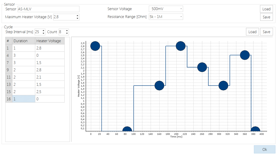
Task: Decrease Step Interval with down arrow
Action: (x=44, y=33)
